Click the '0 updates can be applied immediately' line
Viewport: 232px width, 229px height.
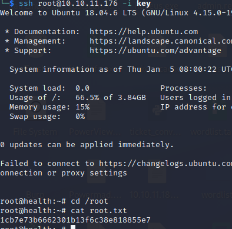(87, 145)
